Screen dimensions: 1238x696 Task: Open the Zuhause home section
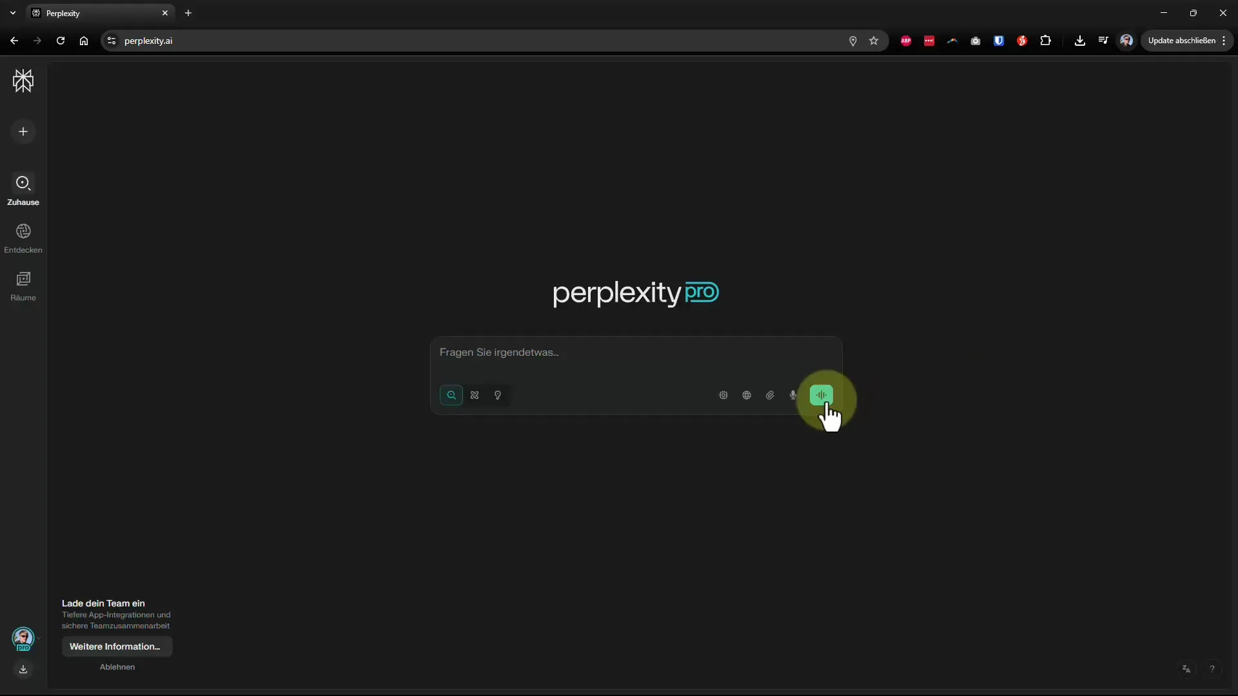23,190
